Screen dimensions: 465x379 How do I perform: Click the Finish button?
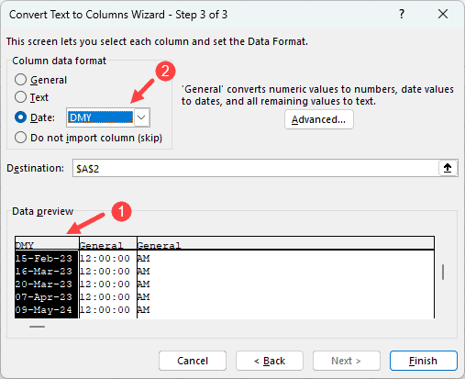(x=424, y=361)
